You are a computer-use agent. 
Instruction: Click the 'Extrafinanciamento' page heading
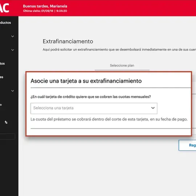68,41
